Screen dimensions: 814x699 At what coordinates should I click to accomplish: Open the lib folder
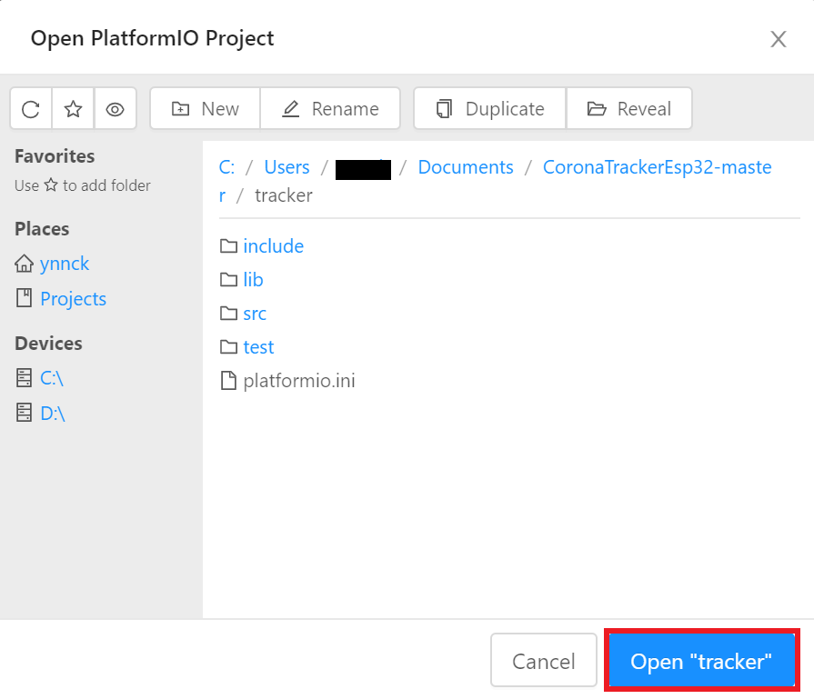point(254,280)
